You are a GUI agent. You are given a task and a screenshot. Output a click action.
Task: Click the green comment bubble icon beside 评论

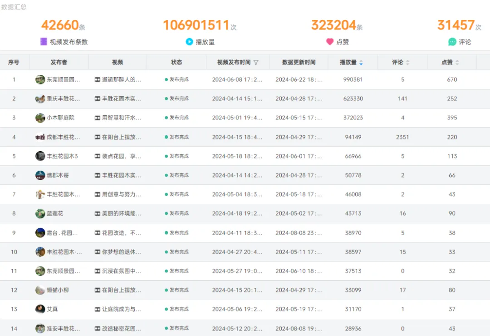pos(451,42)
